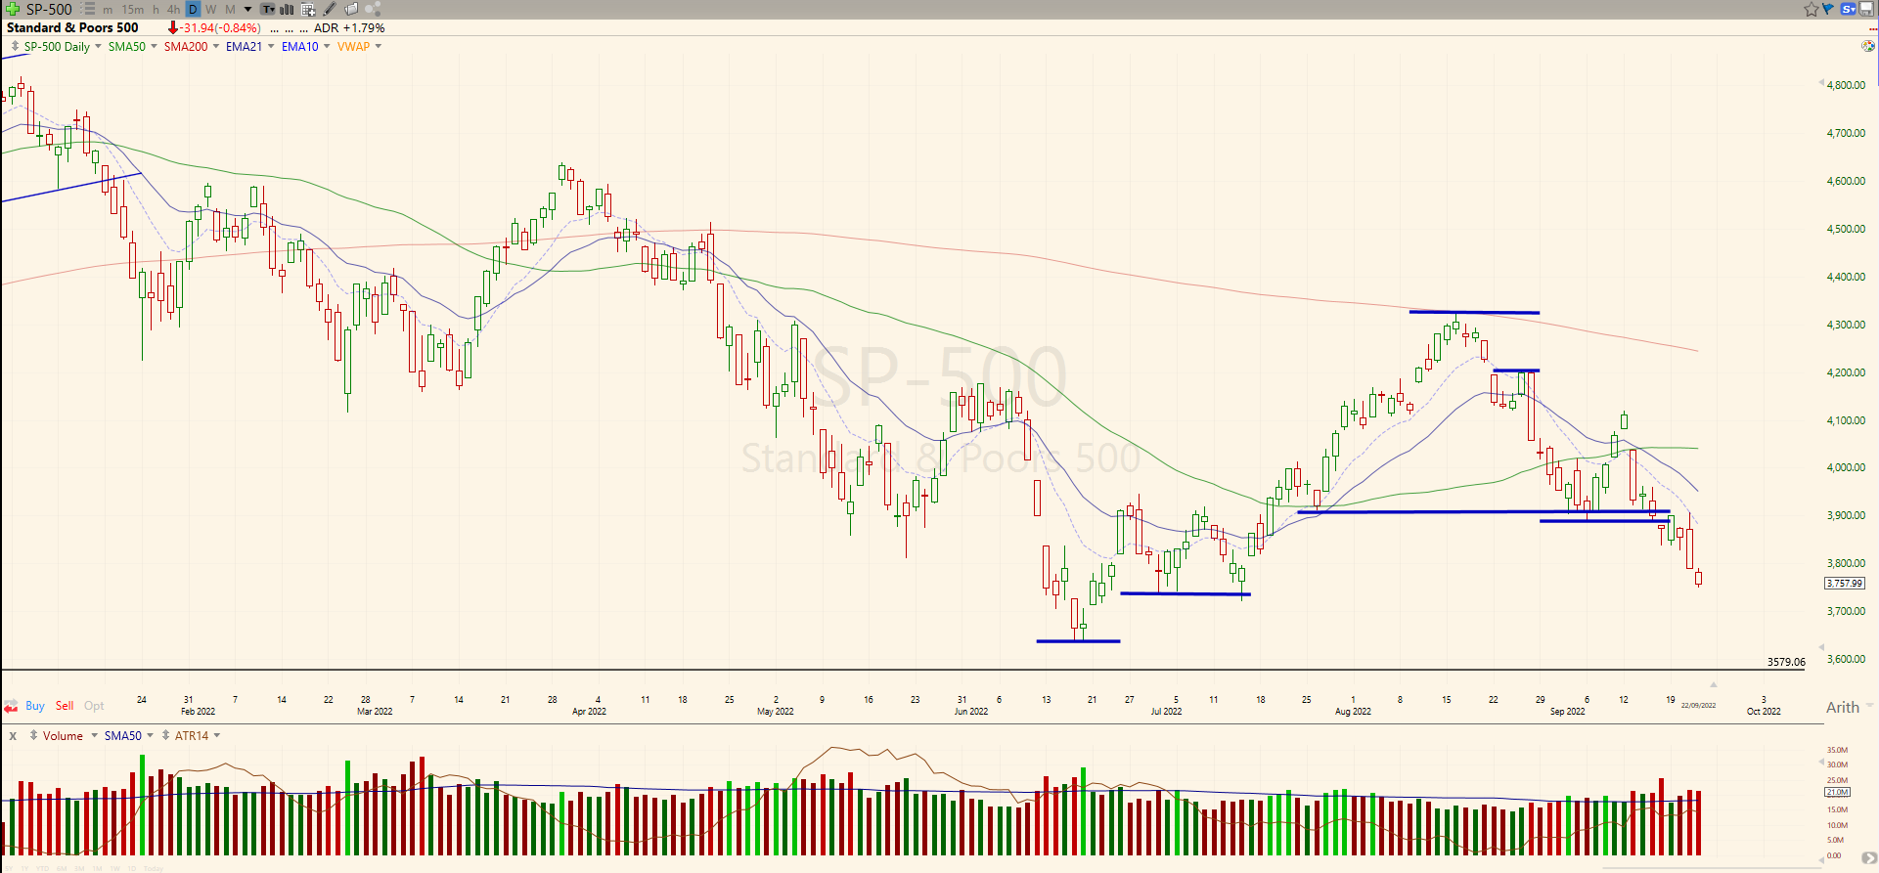Open the watchlist list icon beside SP-500
This screenshot has width=1879, height=873.
(88, 9)
